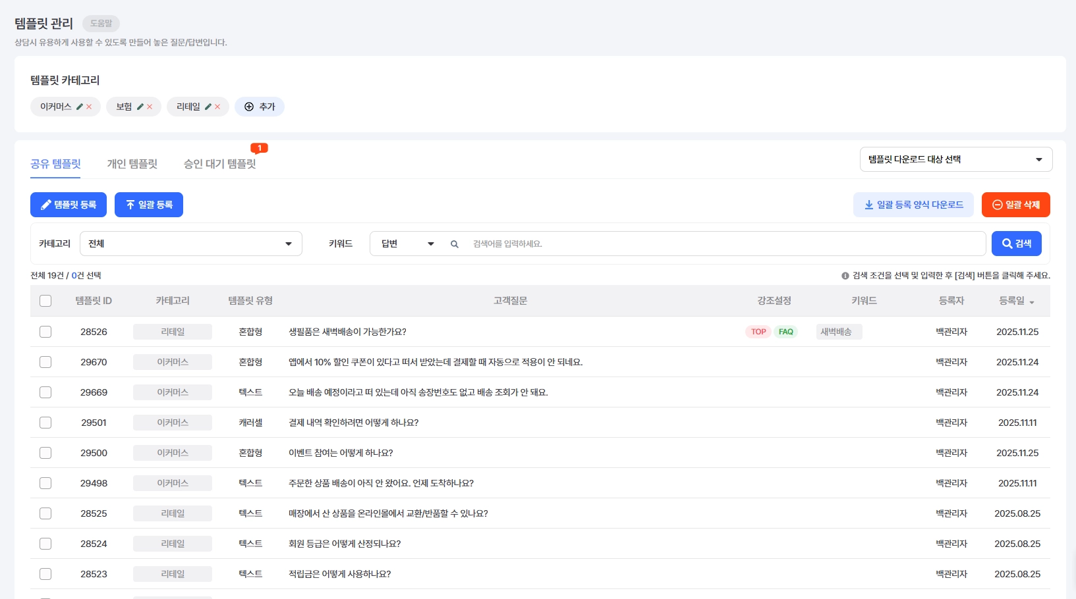Screen dimensions: 1076x599
Task: Open the 도움말 help badge
Action: pos(101,23)
